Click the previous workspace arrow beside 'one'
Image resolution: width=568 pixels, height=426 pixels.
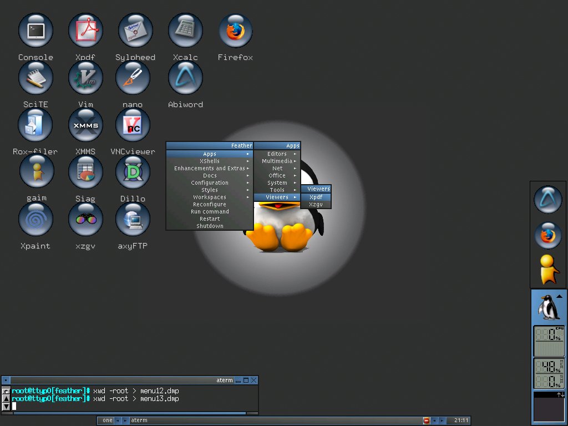pos(118,420)
